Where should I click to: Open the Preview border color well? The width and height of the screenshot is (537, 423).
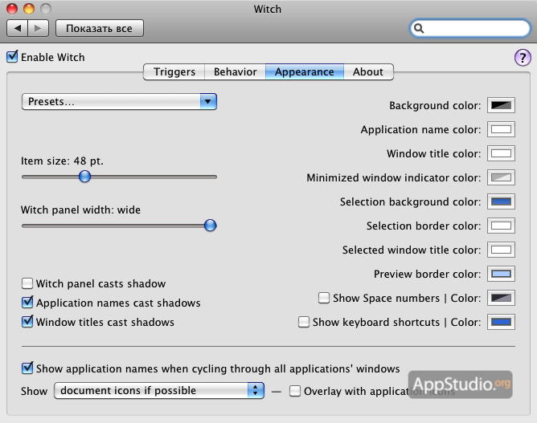click(x=501, y=274)
